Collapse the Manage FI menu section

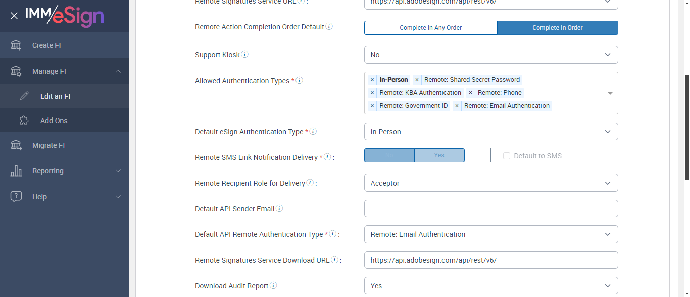pos(118,71)
